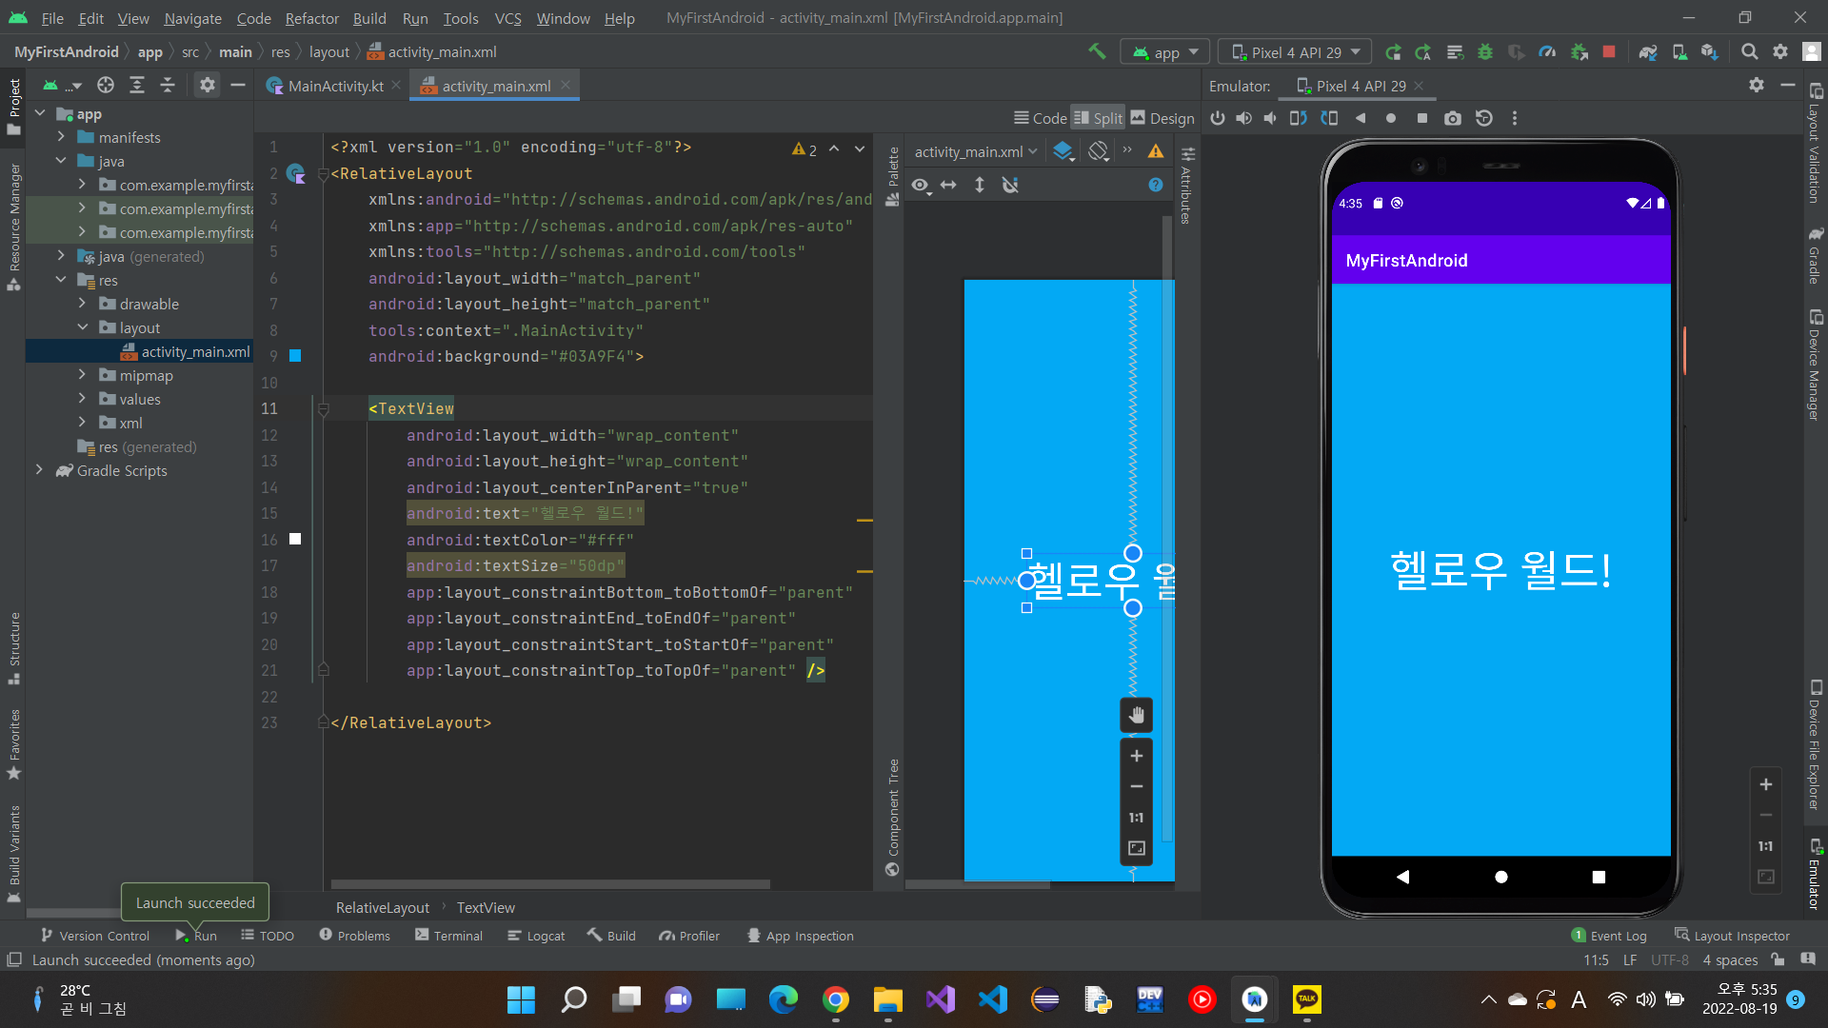Switch editor to Split view mode
The width and height of the screenshot is (1828, 1028).
click(1098, 118)
